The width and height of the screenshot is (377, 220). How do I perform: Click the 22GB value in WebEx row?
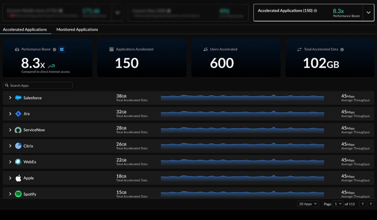(x=121, y=160)
